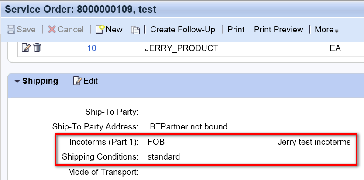The image size is (364, 180).
Task: Collapse the Shipping section
Action: tap(17, 81)
